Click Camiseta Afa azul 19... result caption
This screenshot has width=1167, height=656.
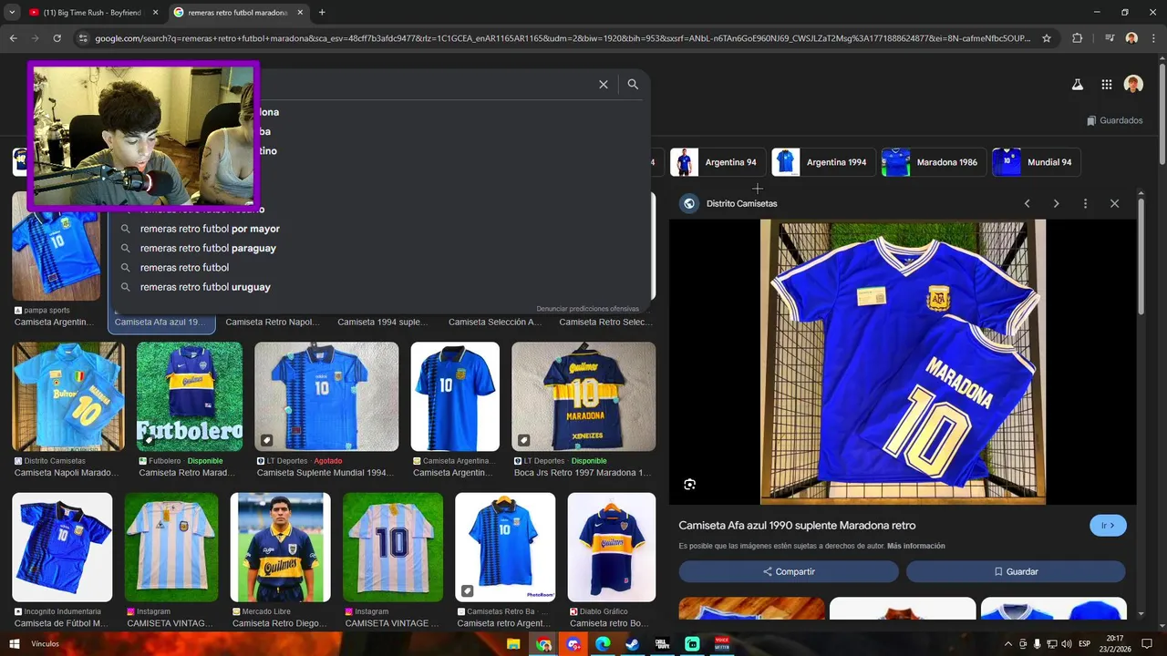(159, 322)
